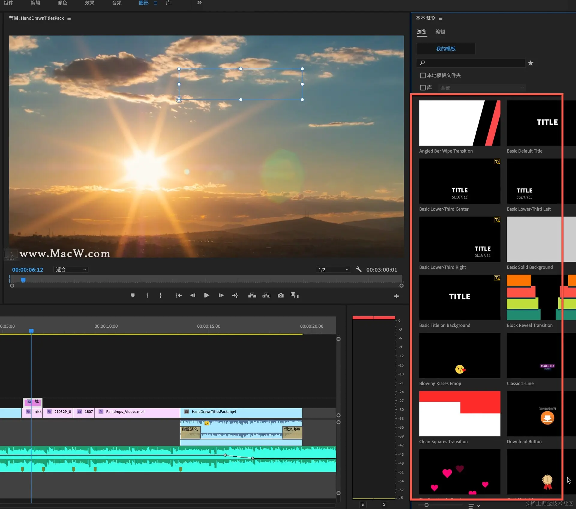The image size is (576, 509).
Task: Click the Lift button icon
Action: coord(252,295)
